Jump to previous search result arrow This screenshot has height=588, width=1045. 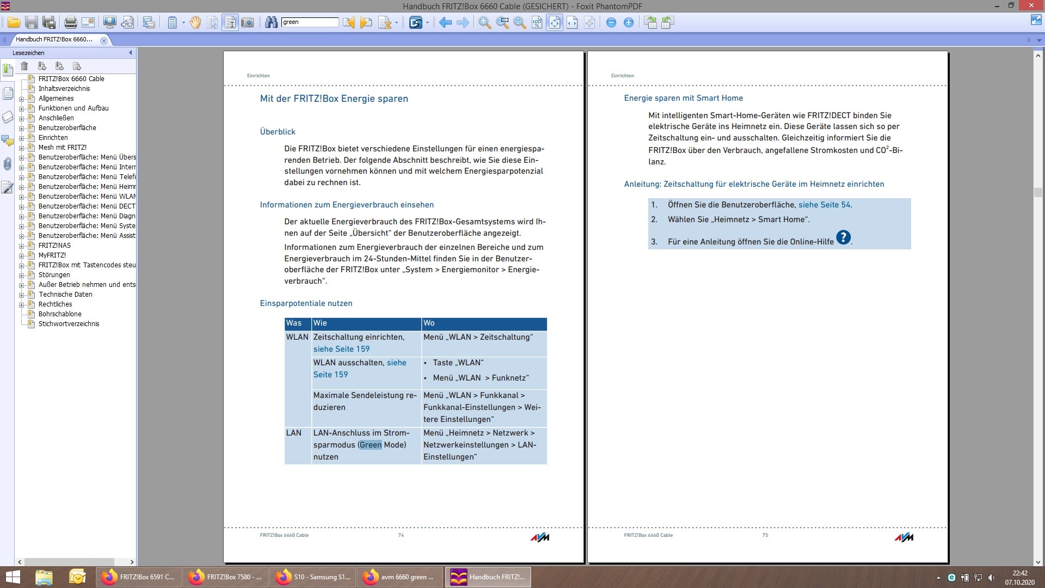click(x=349, y=22)
